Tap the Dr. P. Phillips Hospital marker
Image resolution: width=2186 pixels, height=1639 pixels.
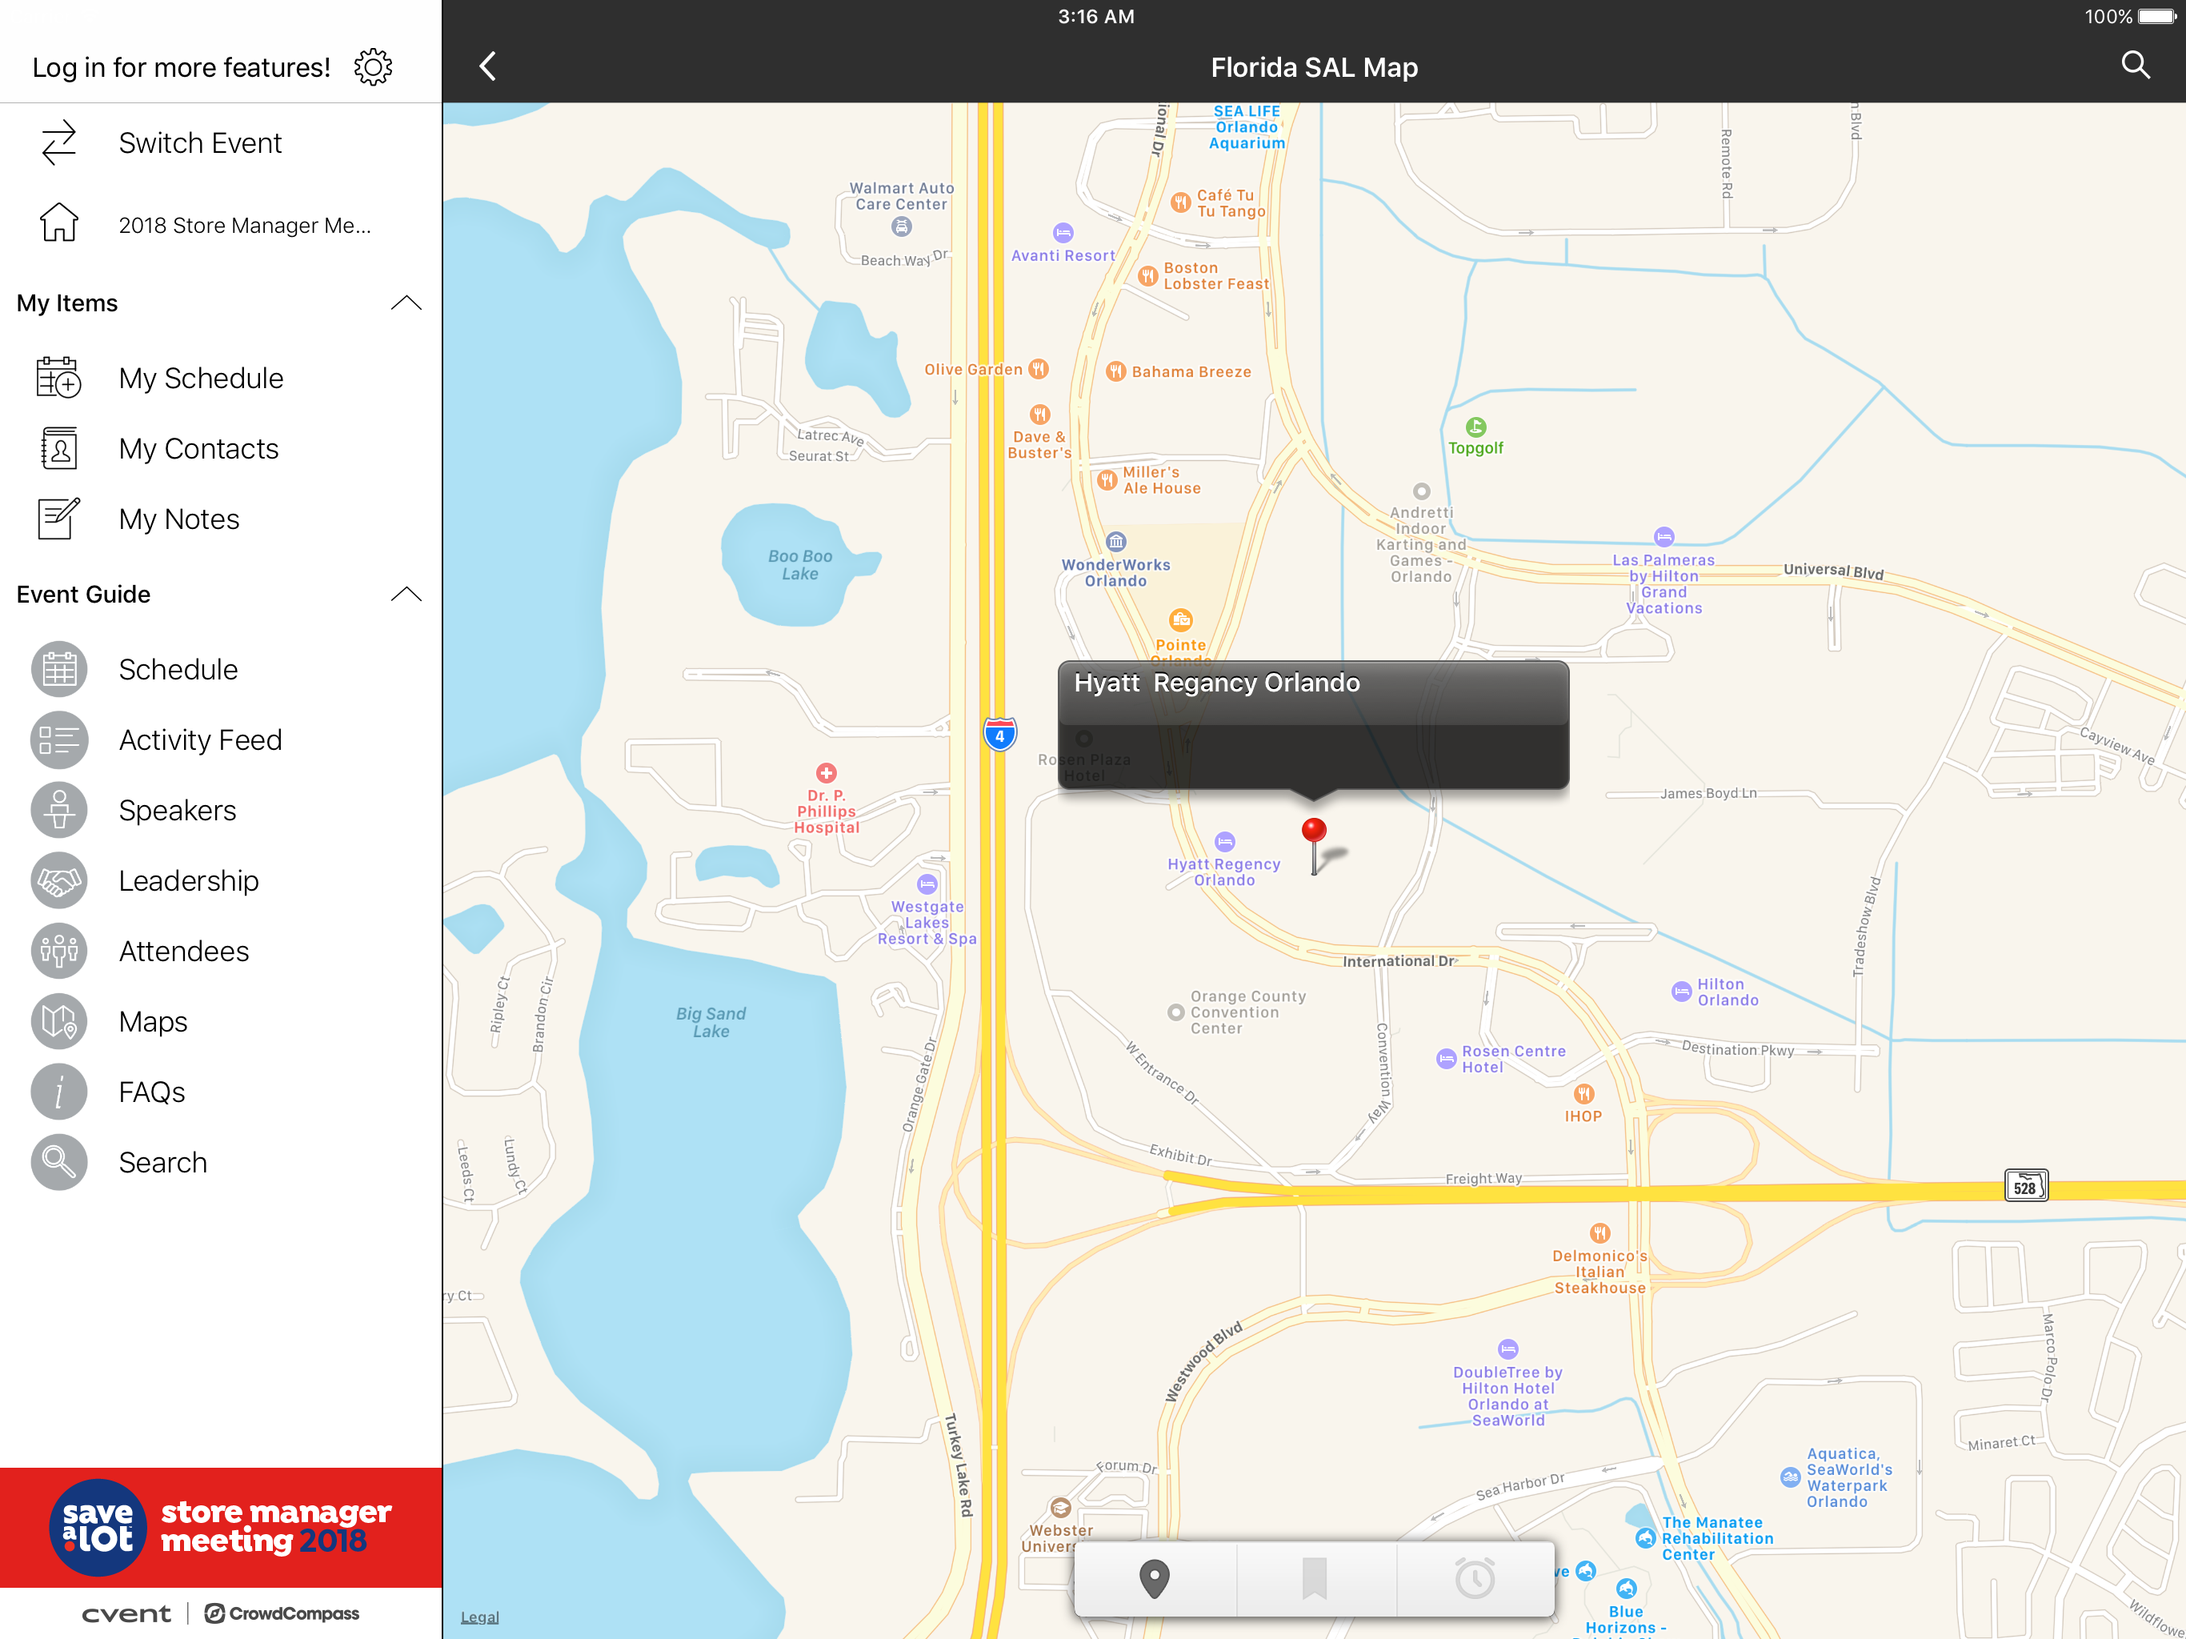(827, 772)
